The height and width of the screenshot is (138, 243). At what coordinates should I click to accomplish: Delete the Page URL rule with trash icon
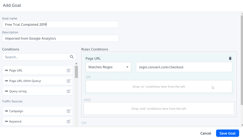coord(230,58)
